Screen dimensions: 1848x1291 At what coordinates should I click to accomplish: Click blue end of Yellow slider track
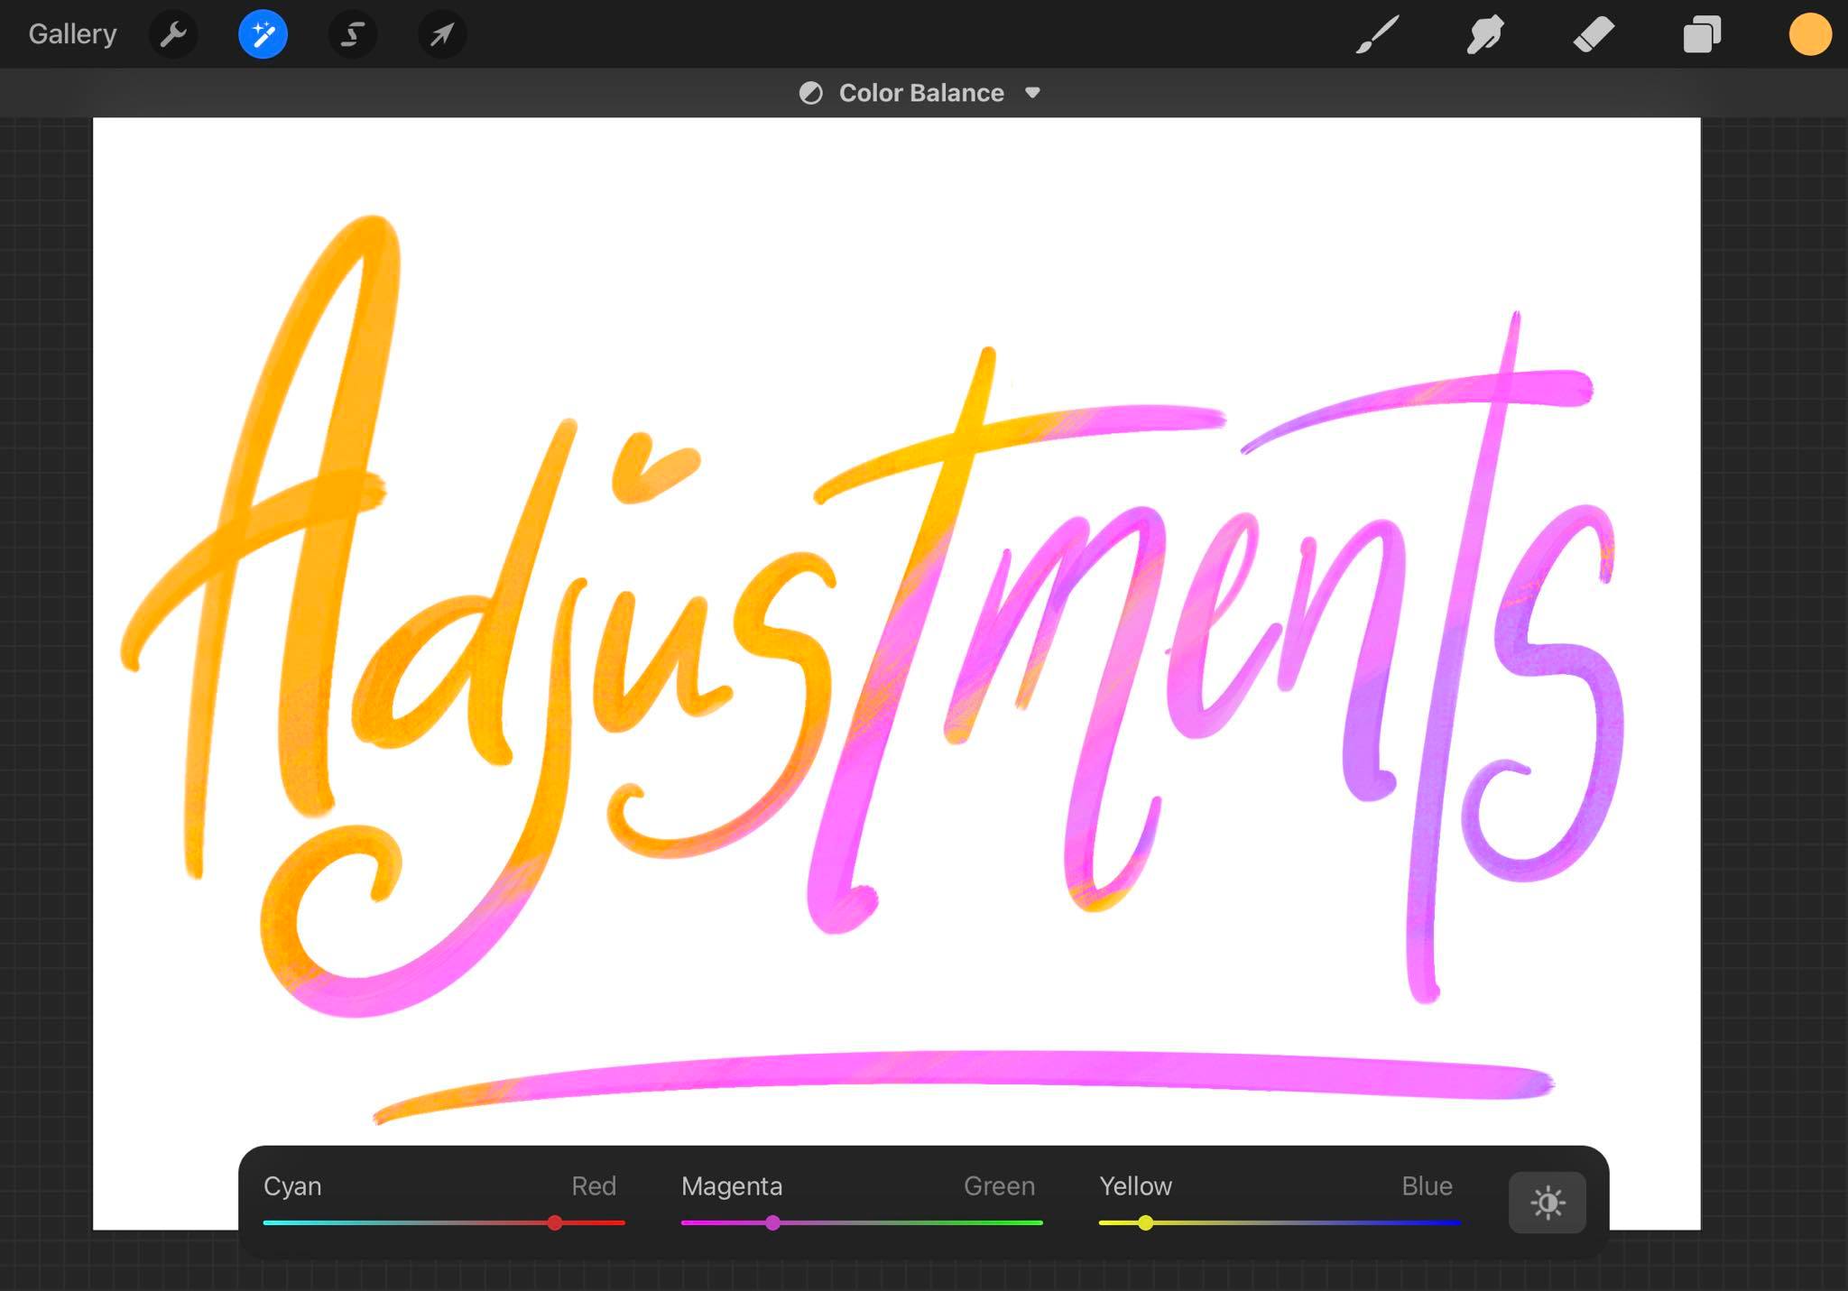[1451, 1222]
